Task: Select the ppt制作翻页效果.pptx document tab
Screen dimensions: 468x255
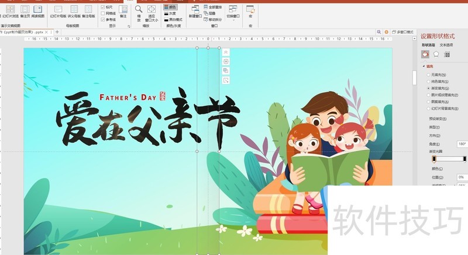Action: click(x=22, y=32)
